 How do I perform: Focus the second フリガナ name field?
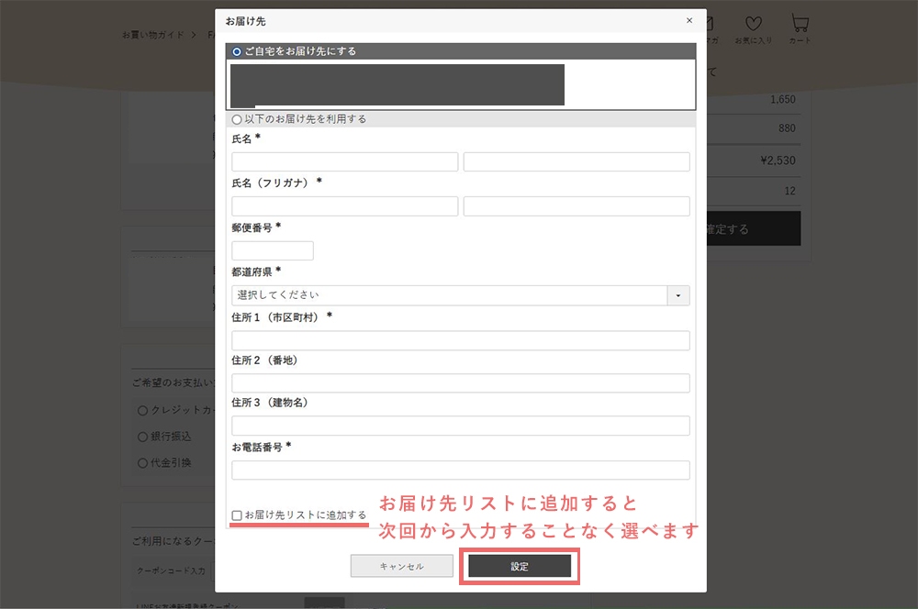576,206
